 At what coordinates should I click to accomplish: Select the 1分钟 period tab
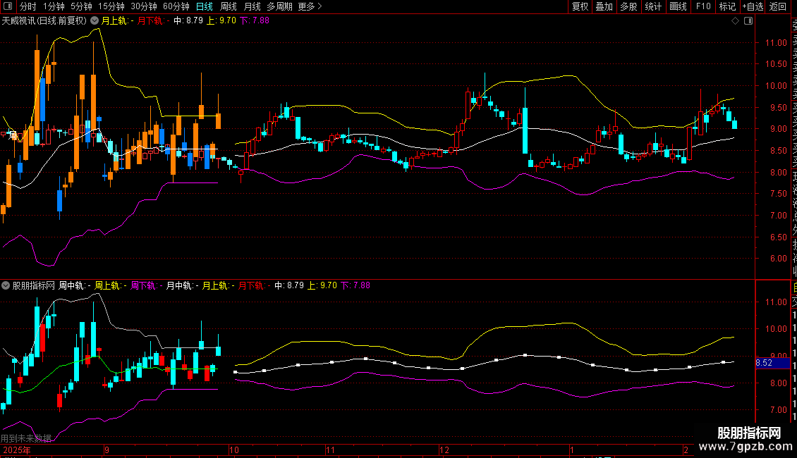point(54,6)
